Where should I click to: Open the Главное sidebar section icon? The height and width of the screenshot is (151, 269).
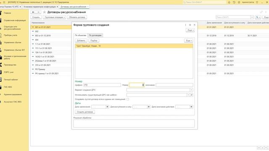[1, 13]
